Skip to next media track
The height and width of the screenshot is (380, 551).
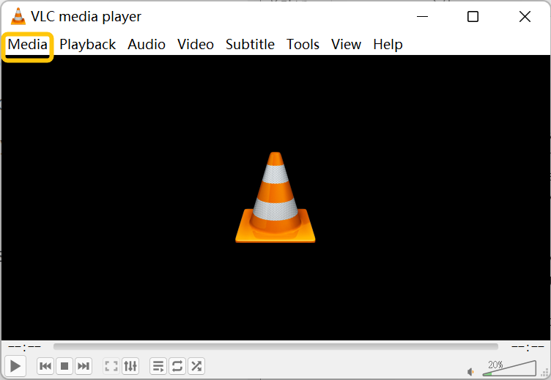[84, 365]
